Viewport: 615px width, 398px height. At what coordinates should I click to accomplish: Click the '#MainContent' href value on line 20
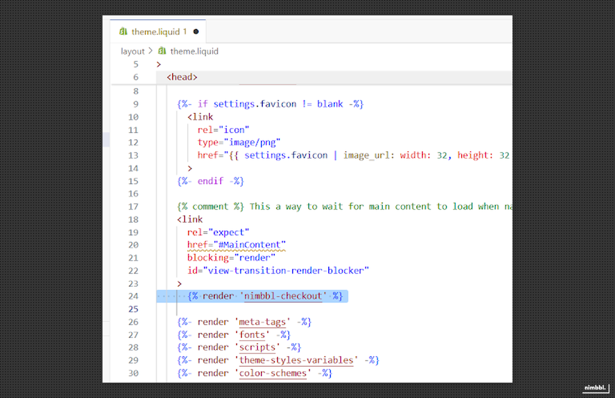pyautogui.click(x=251, y=245)
